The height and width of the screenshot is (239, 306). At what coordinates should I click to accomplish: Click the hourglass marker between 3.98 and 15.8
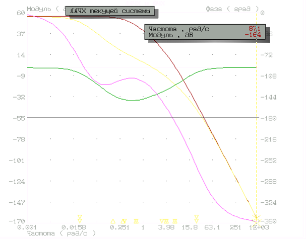click(175, 221)
